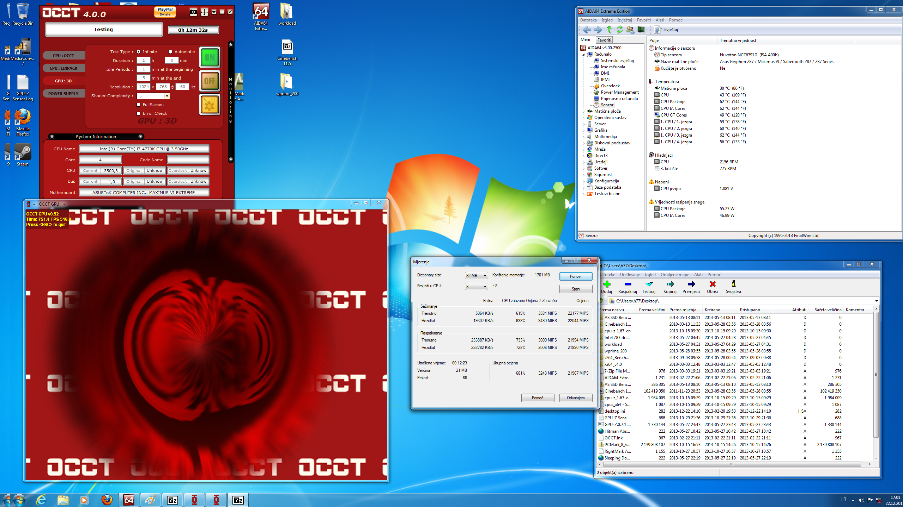The image size is (903, 507).
Task: Expand Operativni sustav tree node
Action: click(x=583, y=118)
